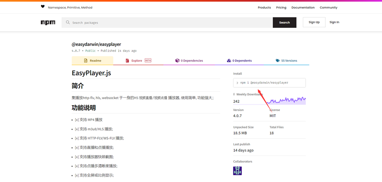Image resolution: width=382 pixels, height=182 pixels.
Task: Click the version value 4.0.7 in sidebar
Action: (x=237, y=116)
